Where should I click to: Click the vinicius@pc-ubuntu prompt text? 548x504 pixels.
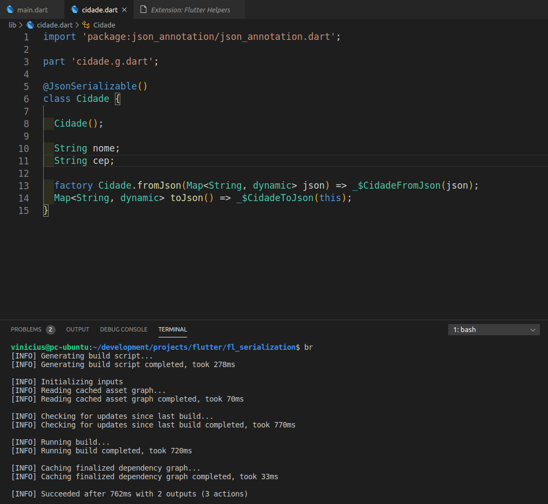tap(50, 347)
